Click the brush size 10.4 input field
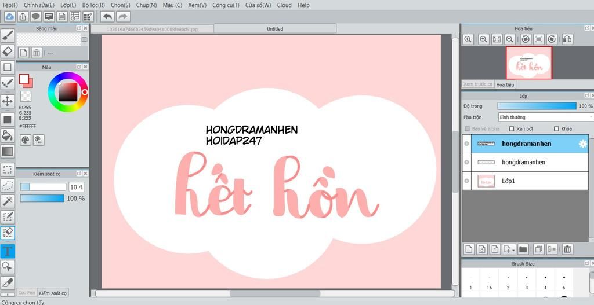Screen dimensions: 594x305 tap(77, 187)
